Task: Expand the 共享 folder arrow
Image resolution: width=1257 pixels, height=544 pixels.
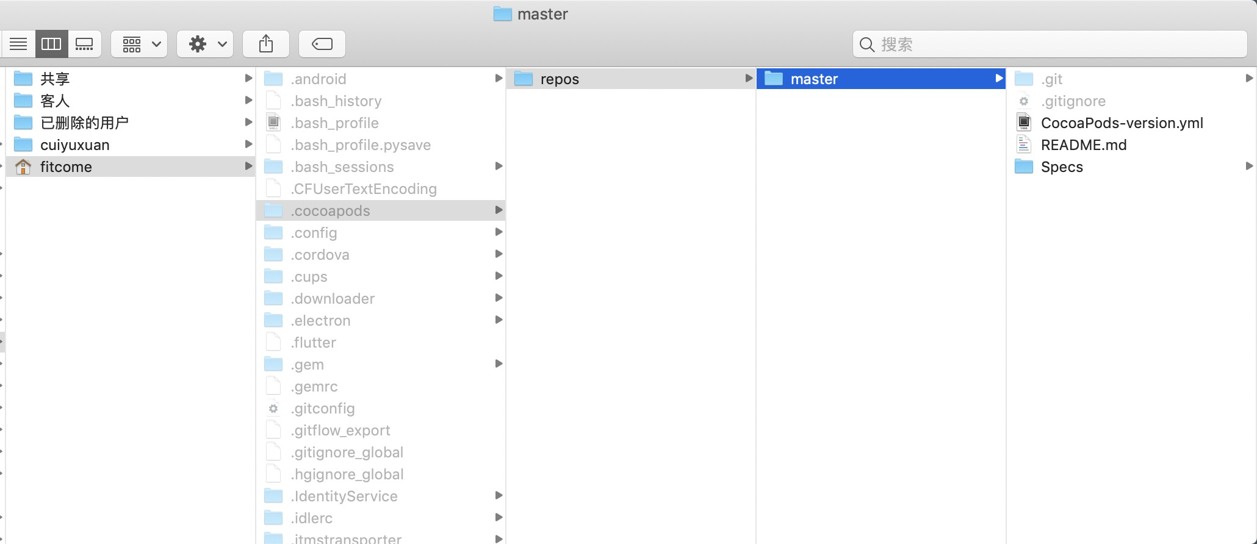Action: click(x=248, y=78)
